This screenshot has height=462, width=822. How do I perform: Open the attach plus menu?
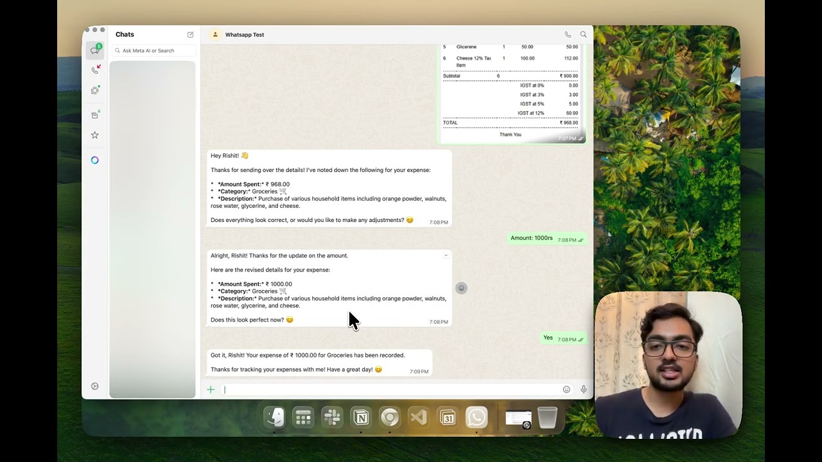point(211,389)
